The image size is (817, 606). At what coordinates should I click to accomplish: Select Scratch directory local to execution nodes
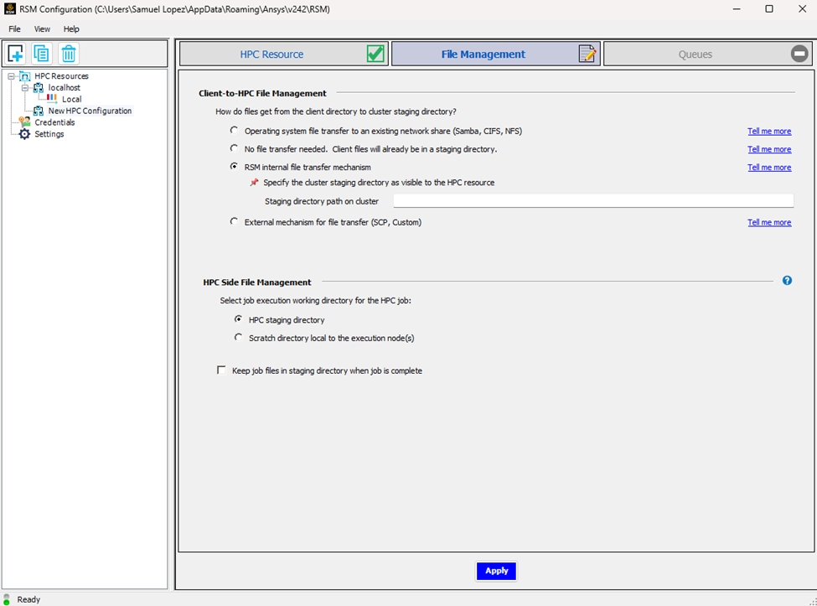238,338
